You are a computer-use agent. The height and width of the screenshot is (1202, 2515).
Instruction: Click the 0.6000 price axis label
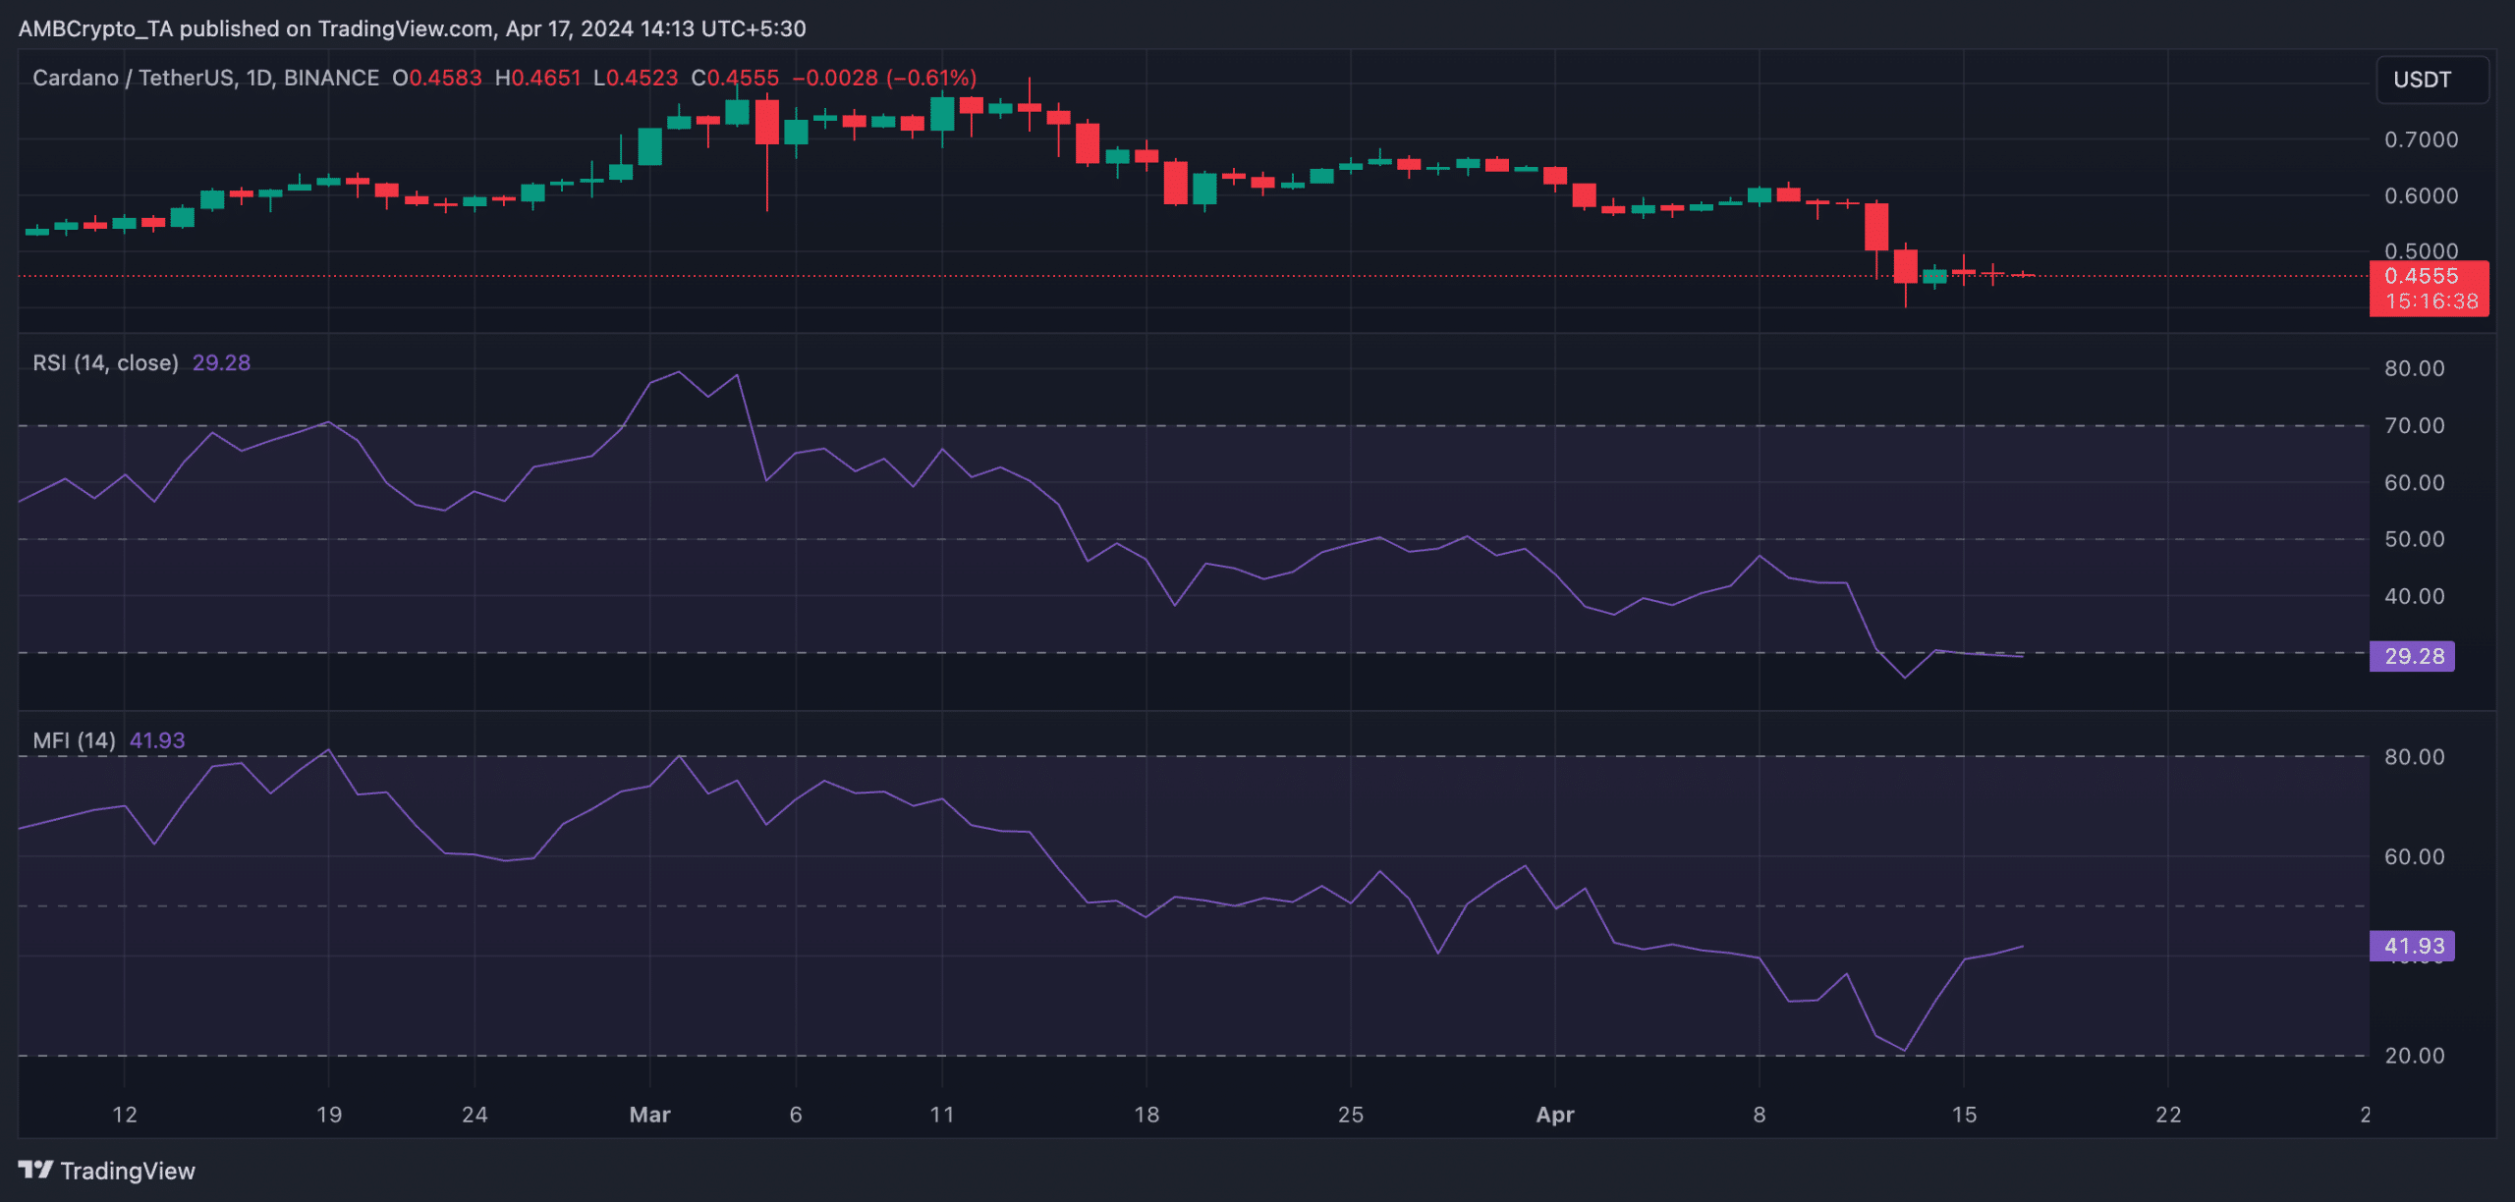(2421, 195)
